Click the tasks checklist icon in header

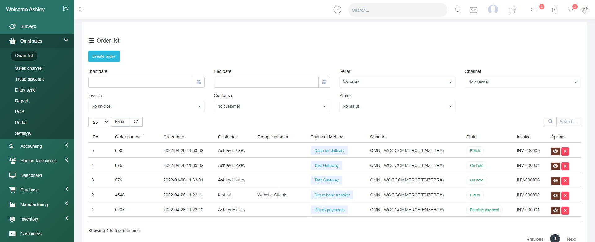coord(534,10)
